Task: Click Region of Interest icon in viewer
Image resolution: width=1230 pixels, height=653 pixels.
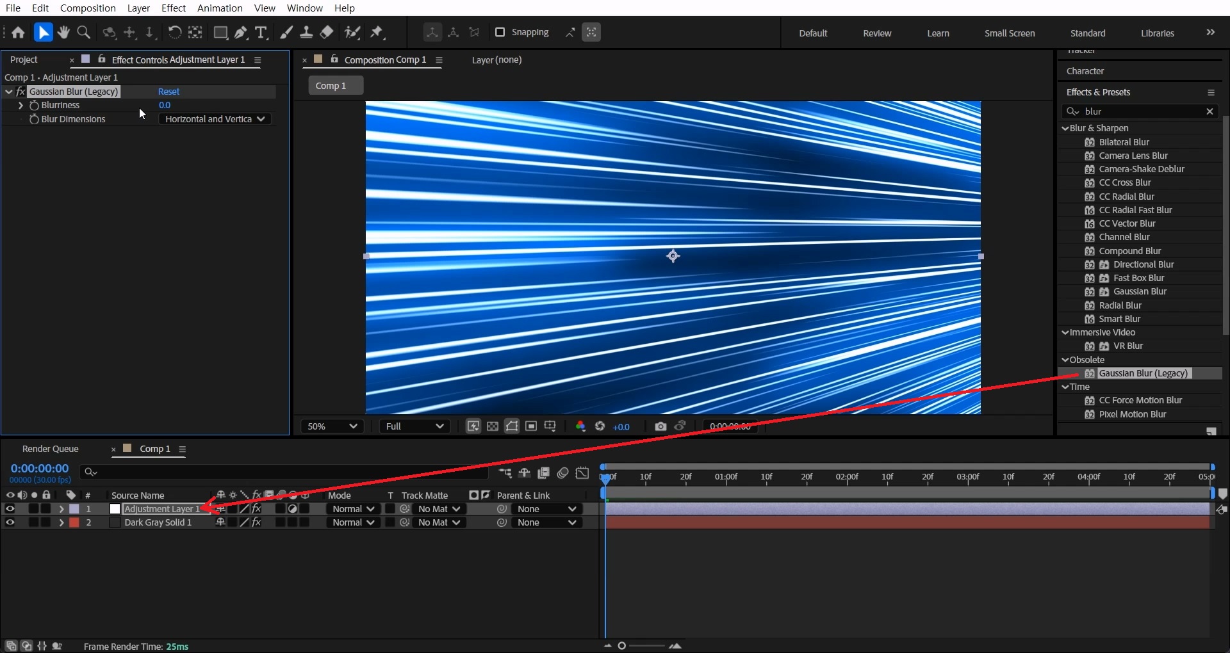Action: [531, 426]
